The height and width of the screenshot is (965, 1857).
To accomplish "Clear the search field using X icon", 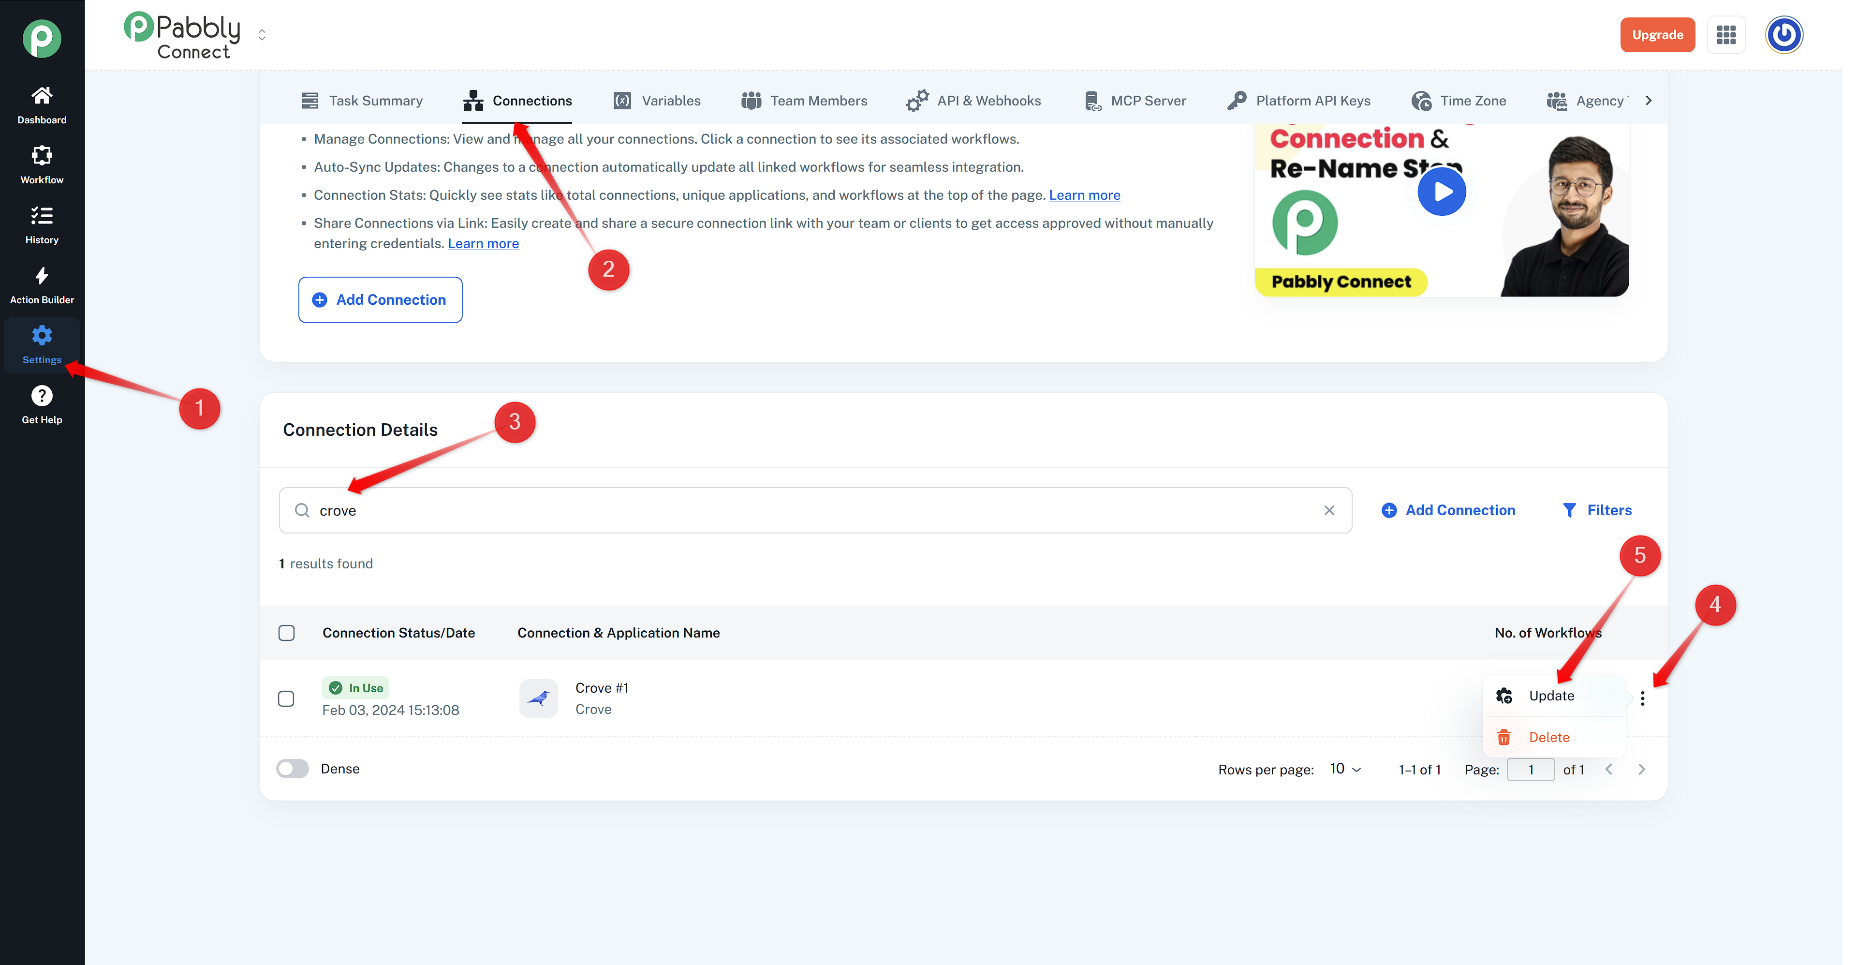I will pos(1329,510).
